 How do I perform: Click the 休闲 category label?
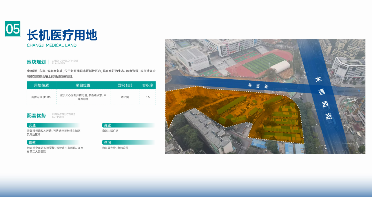(107, 142)
